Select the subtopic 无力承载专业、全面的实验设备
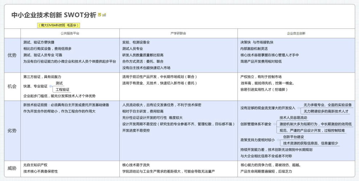The width and height of the screenshot is (359, 181). [x=327, y=105]
